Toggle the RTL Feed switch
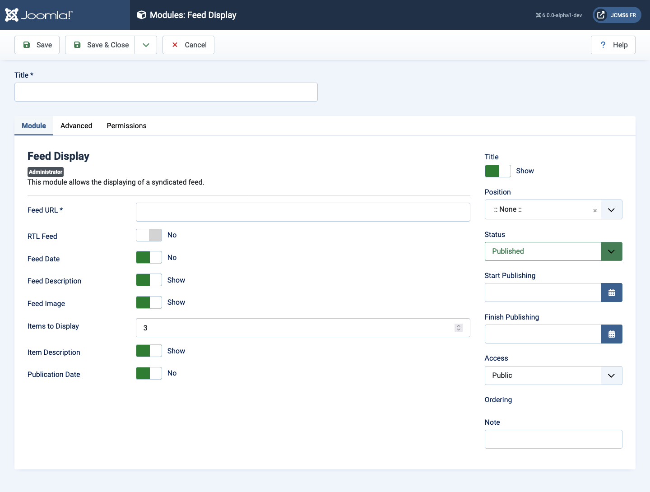This screenshot has height=492, width=650. [x=149, y=235]
